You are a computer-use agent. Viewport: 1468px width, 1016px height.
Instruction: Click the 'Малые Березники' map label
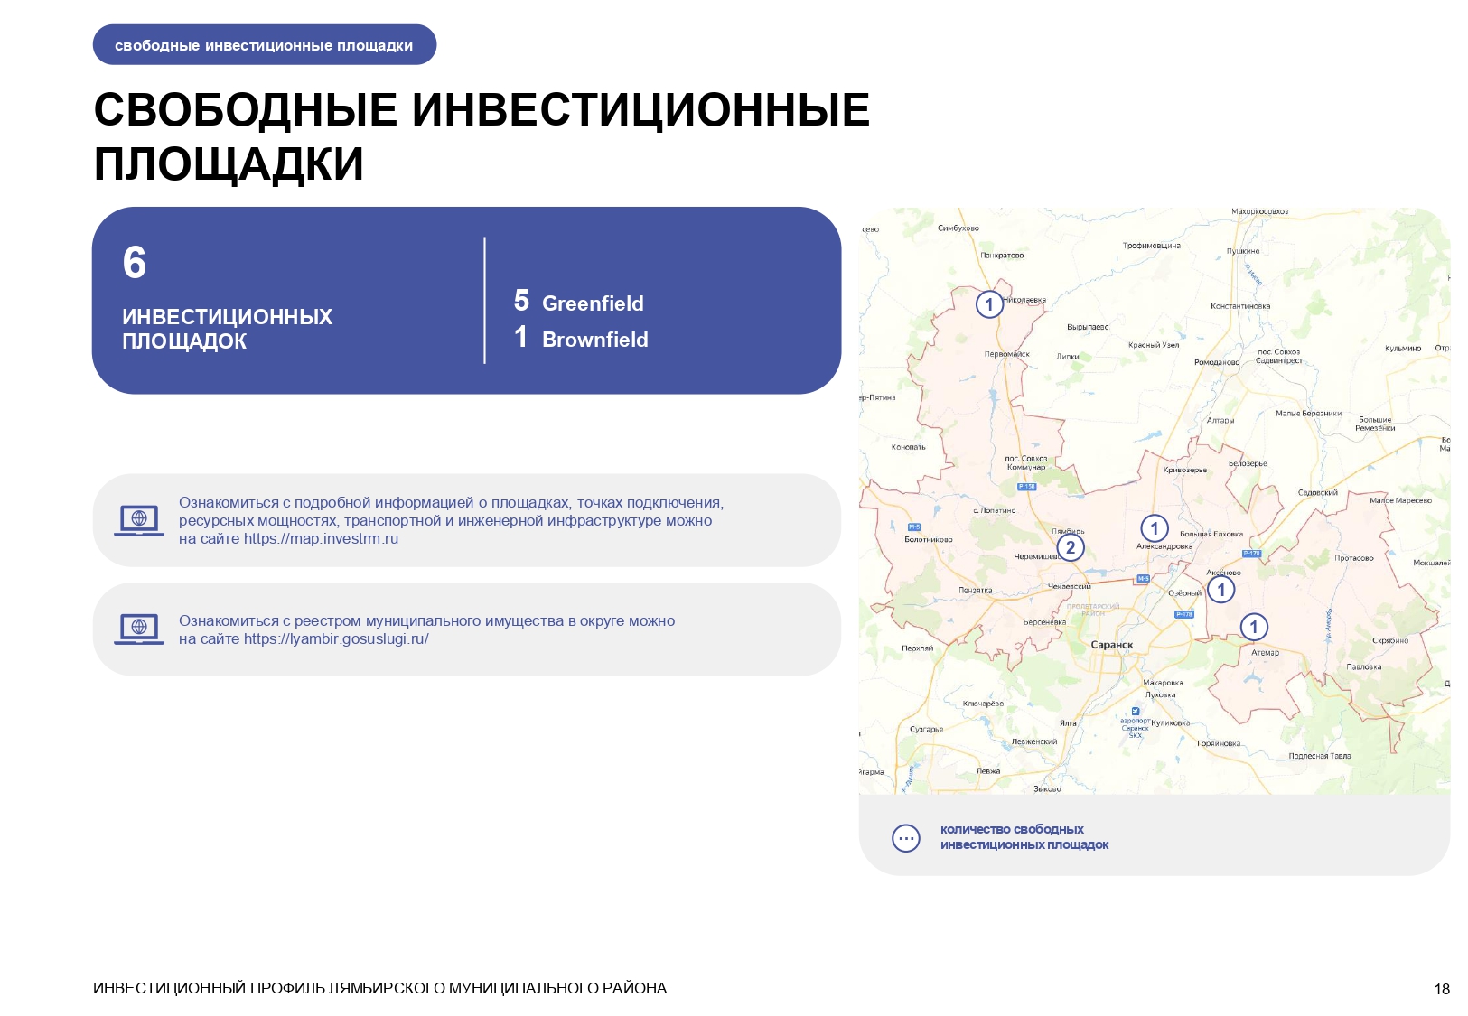click(1309, 414)
